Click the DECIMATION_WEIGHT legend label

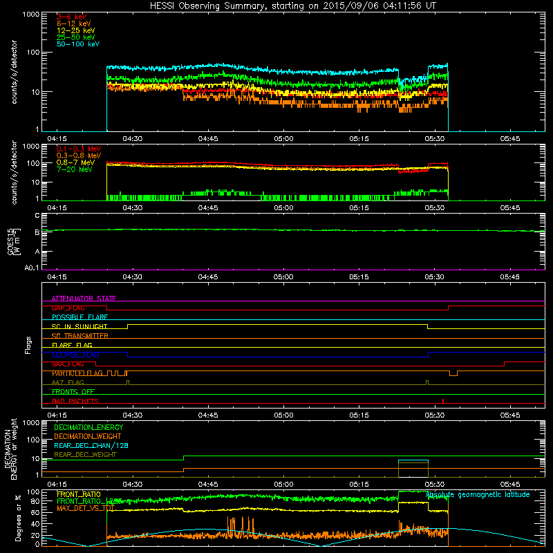(x=88, y=436)
